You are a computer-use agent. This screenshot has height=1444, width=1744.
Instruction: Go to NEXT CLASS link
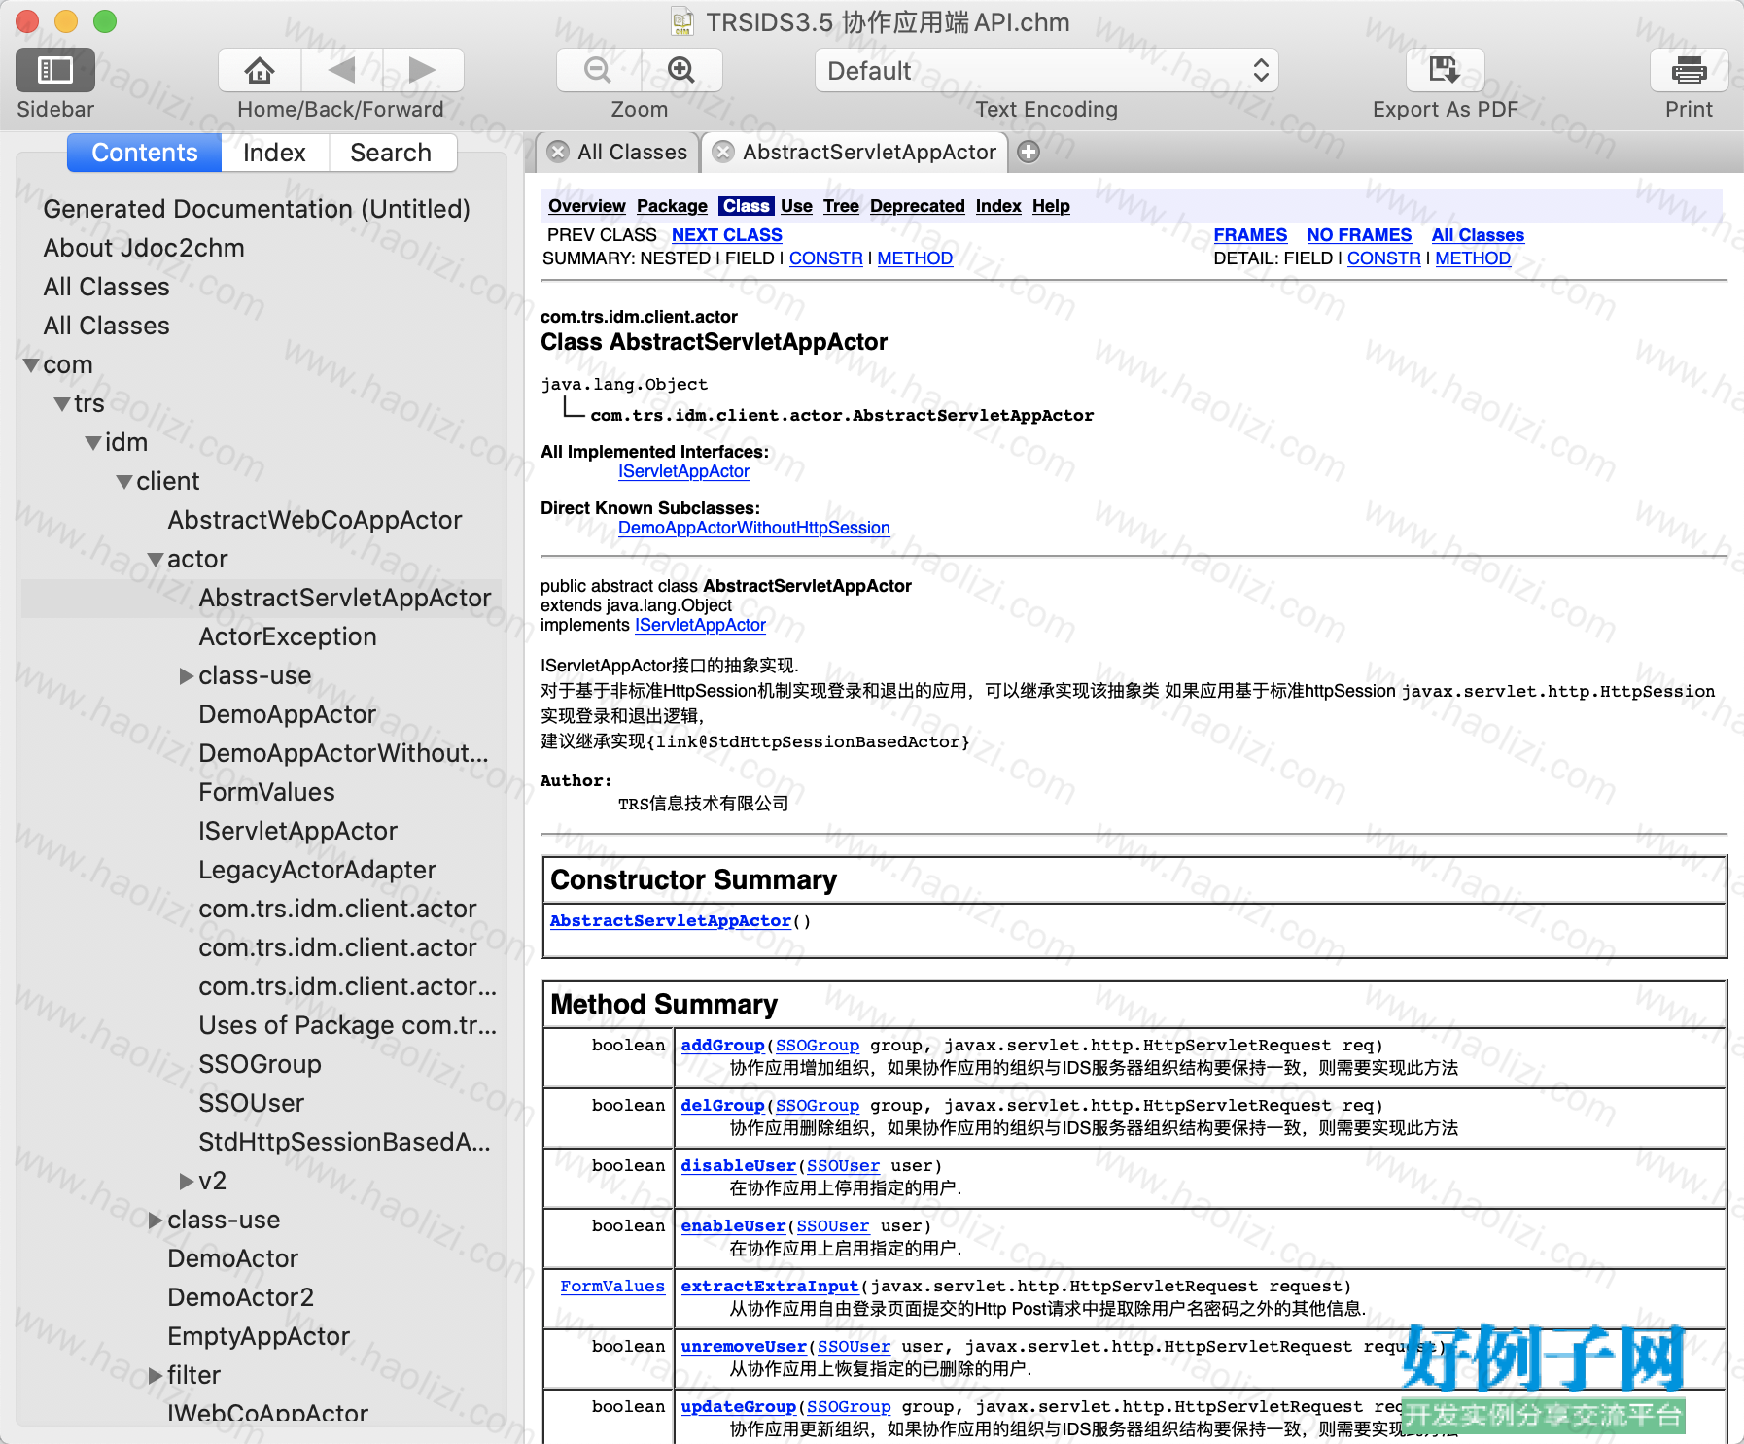pyautogui.click(x=727, y=235)
